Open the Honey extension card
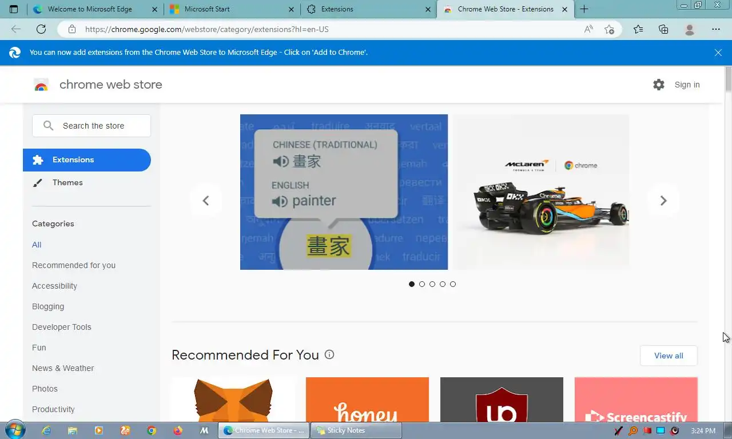The width and height of the screenshot is (732, 439). pyautogui.click(x=367, y=400)
